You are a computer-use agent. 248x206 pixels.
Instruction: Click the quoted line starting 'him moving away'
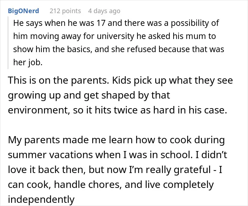(x=114, y=36)
